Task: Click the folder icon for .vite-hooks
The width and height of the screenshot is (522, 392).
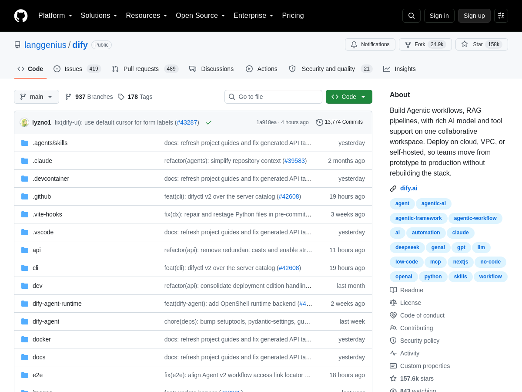Action: 25,214
